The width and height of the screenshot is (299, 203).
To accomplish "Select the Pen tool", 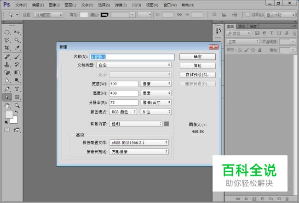I will (x=7, y=89).
